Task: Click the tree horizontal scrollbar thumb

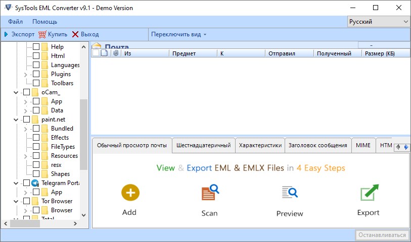Action: click(x=25, y=224)
